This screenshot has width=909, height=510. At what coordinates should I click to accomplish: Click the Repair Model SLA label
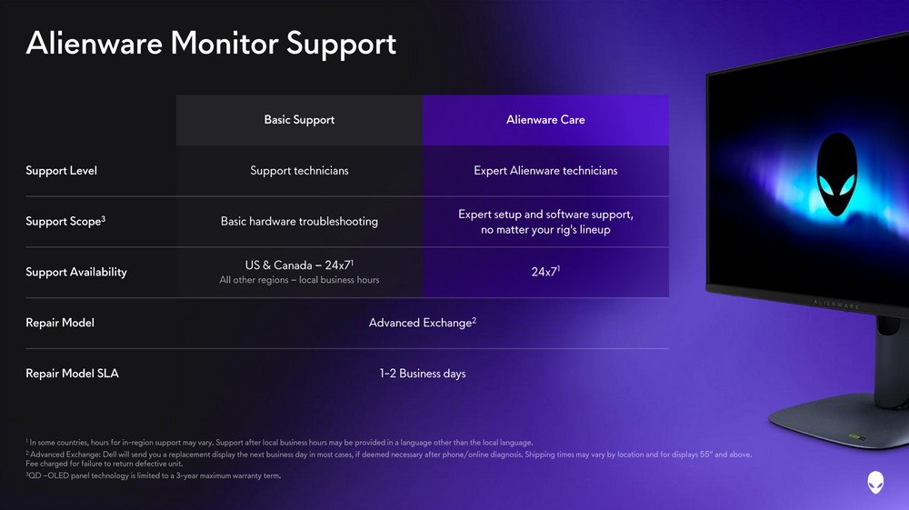pyautogui.click(x=72, y=374)
